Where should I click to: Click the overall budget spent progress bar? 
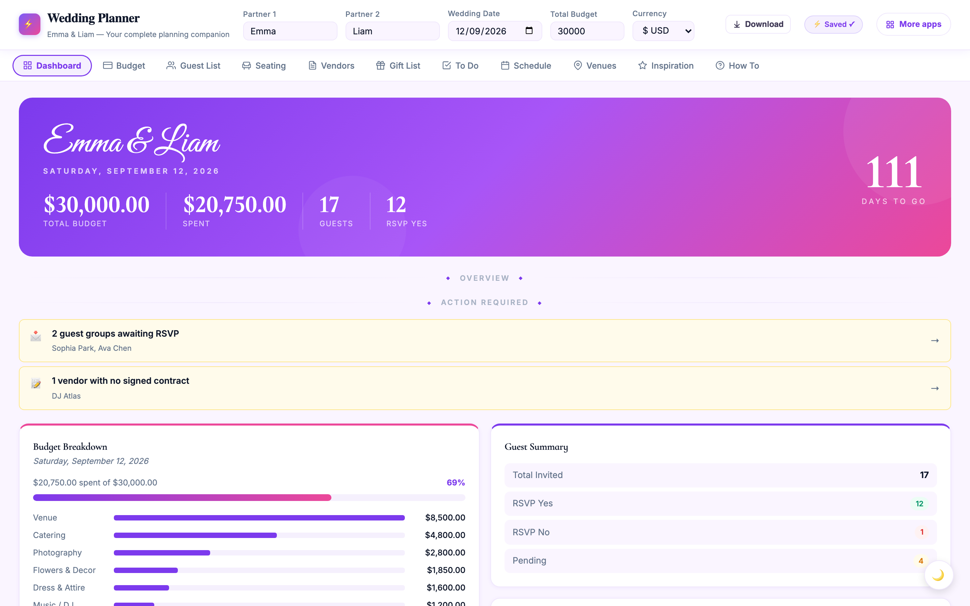click(249, 497)
